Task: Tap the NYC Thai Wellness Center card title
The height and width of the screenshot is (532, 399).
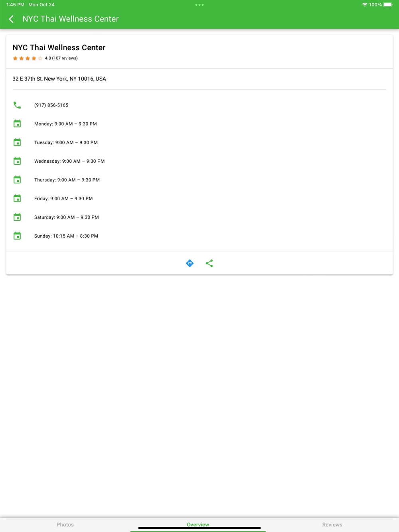Action: (x=59, y=47)
